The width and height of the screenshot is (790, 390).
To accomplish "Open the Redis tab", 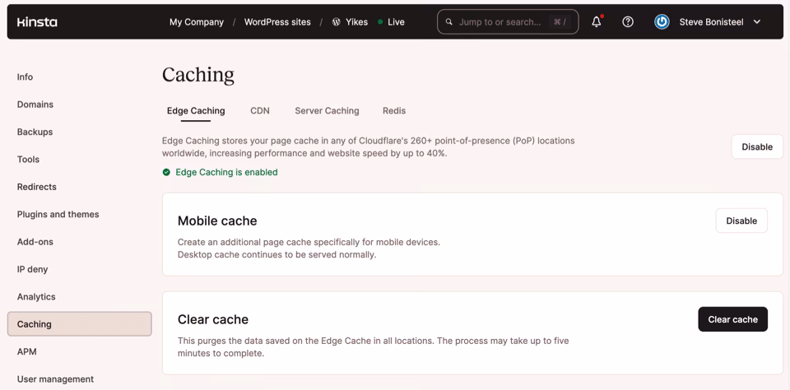I will tap(393, 111).
